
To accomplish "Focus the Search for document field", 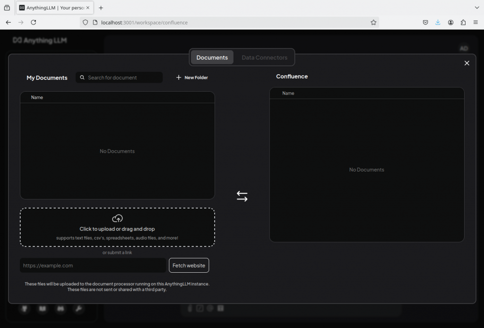I will pyautogui.click(x=123, y=78).
